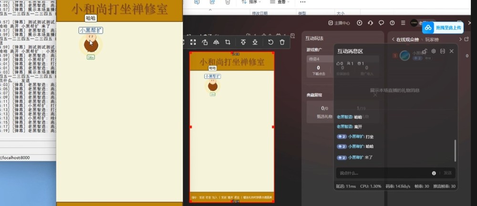Click the share icon in file explorer

(x=212, y=2)
